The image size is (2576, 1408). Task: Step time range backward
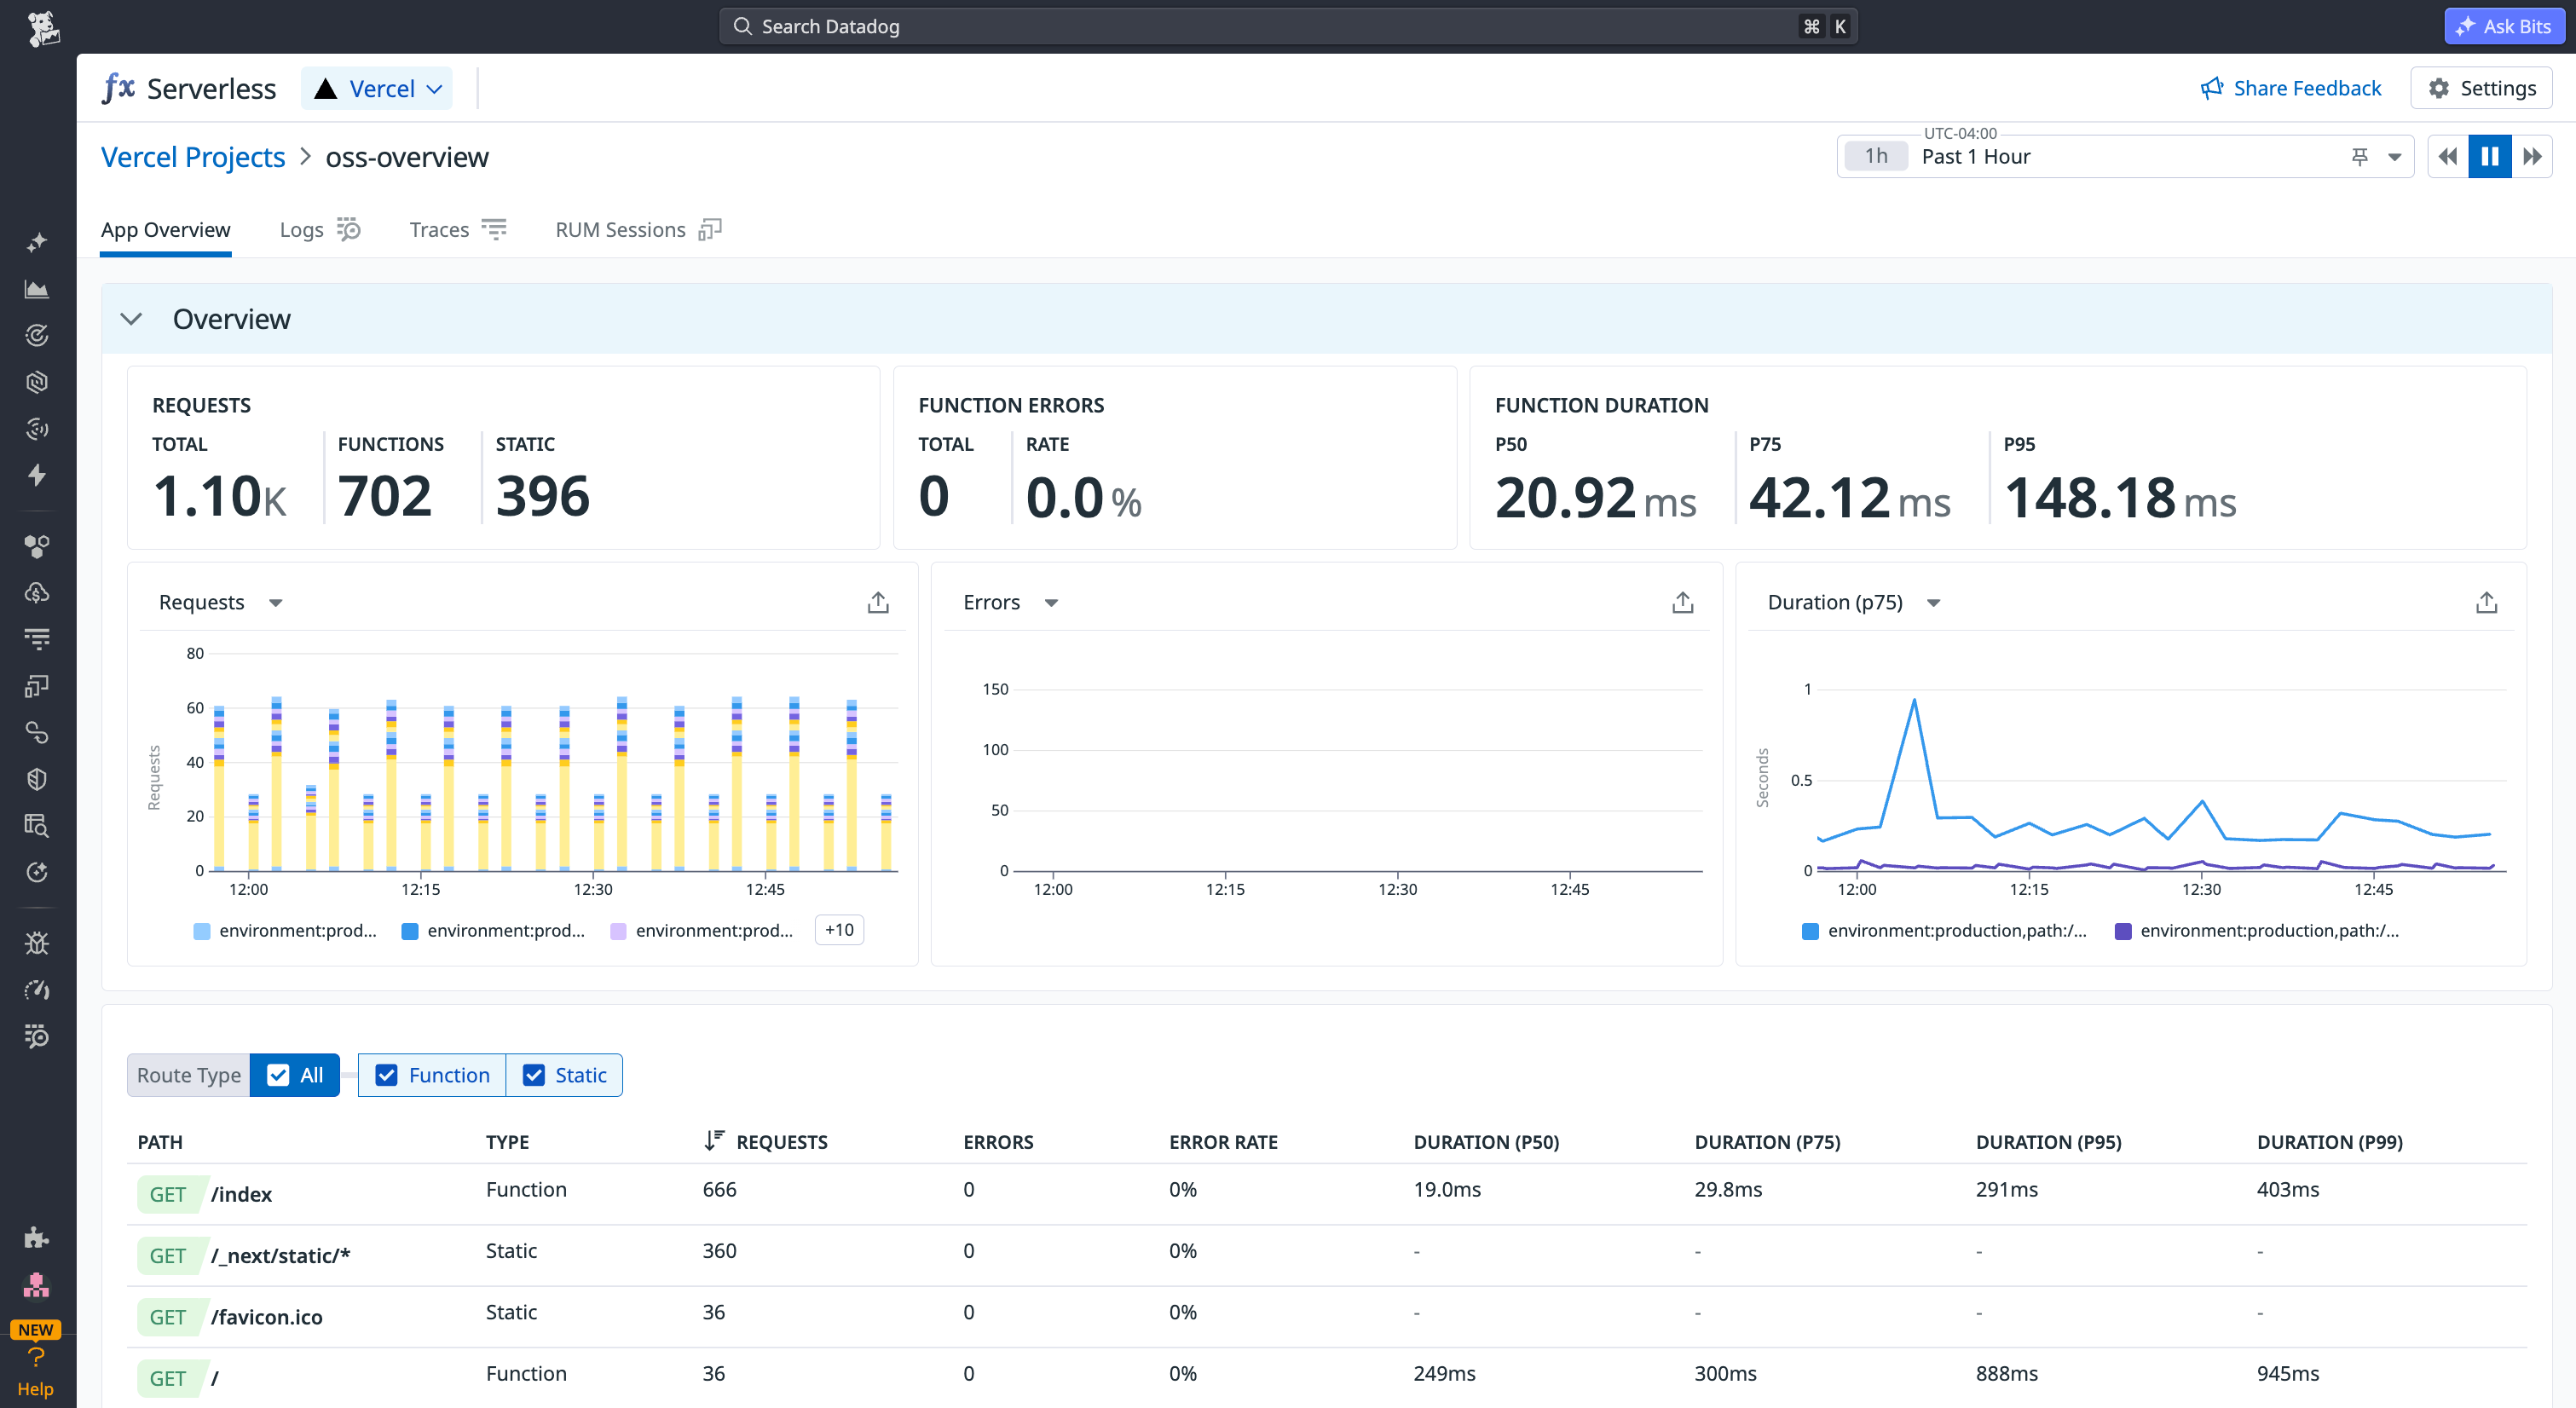pos(2448,156)
